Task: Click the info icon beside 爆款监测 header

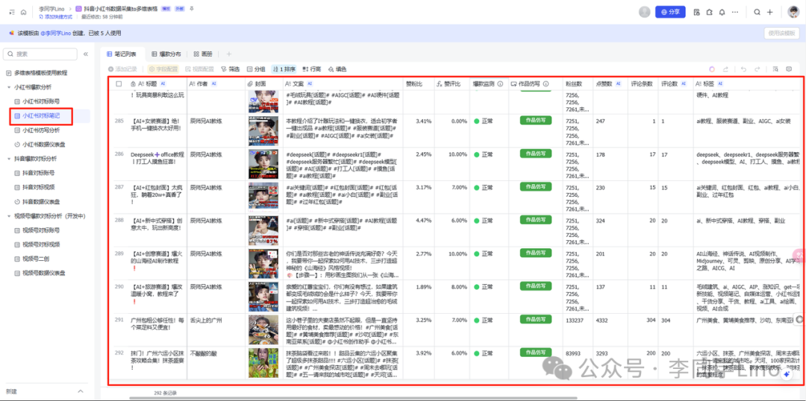Action: coord(500,83)
